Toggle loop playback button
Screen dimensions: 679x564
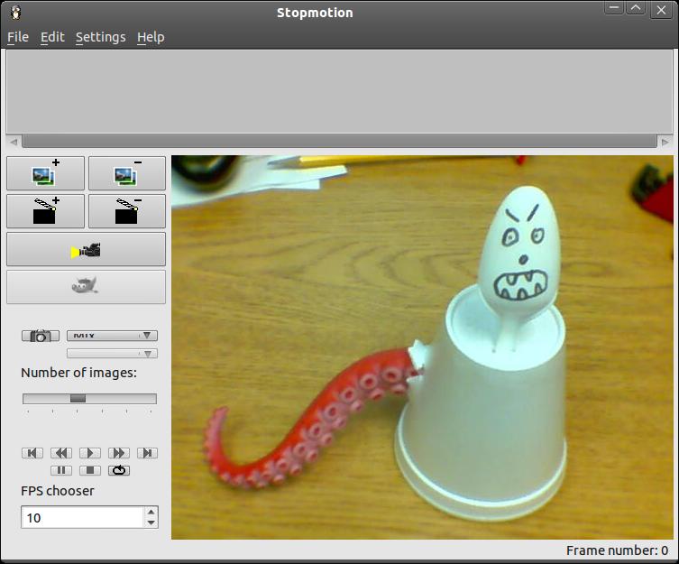click(119, 470)
